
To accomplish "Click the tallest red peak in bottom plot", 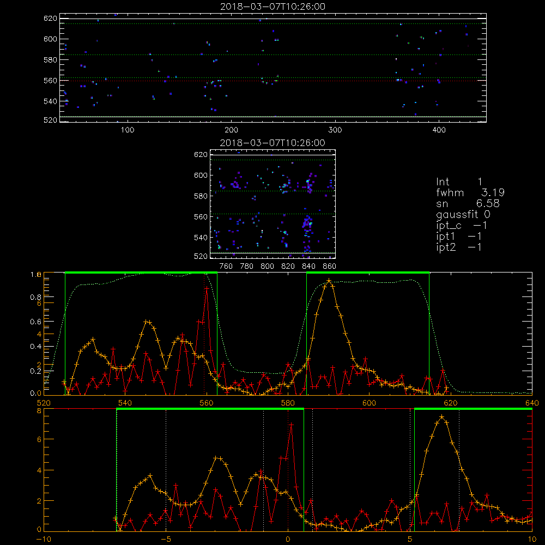I will pyautogui.click(x=291, y=425).
